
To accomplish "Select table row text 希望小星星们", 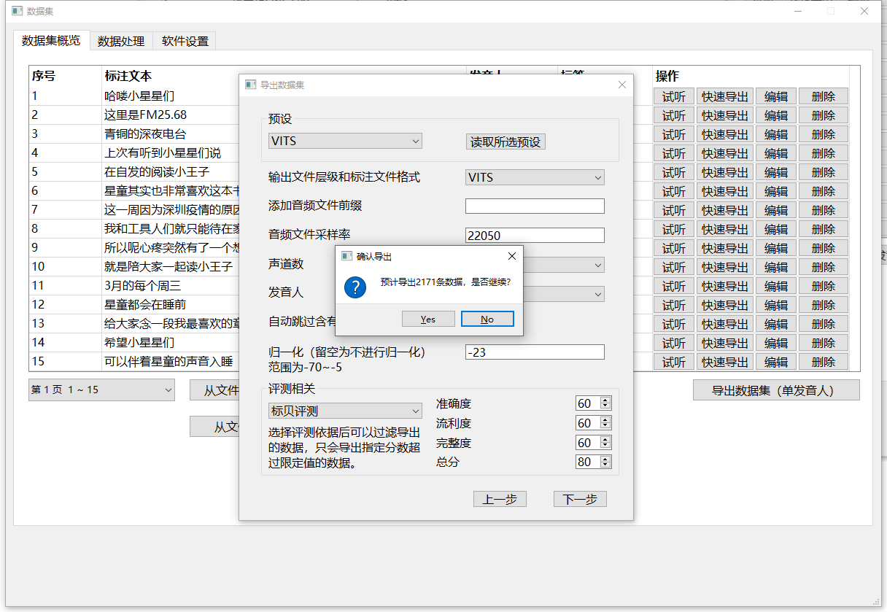I will coord(139,342).
